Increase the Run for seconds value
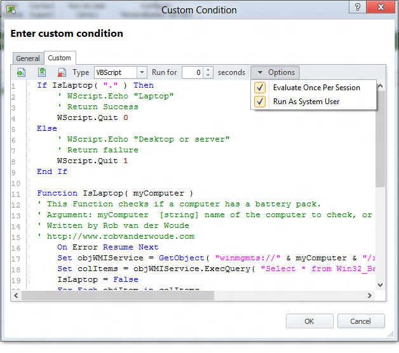 pos(209,70)
